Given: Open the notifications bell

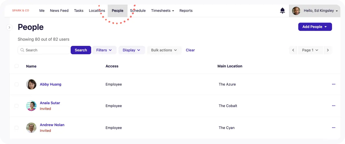Looking at the screenshot, I should pos(282,11).
